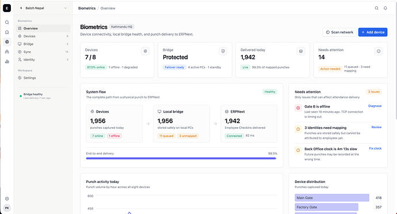Click the identities need mapping warning icon
The image size is (397, 214).
[x=298, y=129]
